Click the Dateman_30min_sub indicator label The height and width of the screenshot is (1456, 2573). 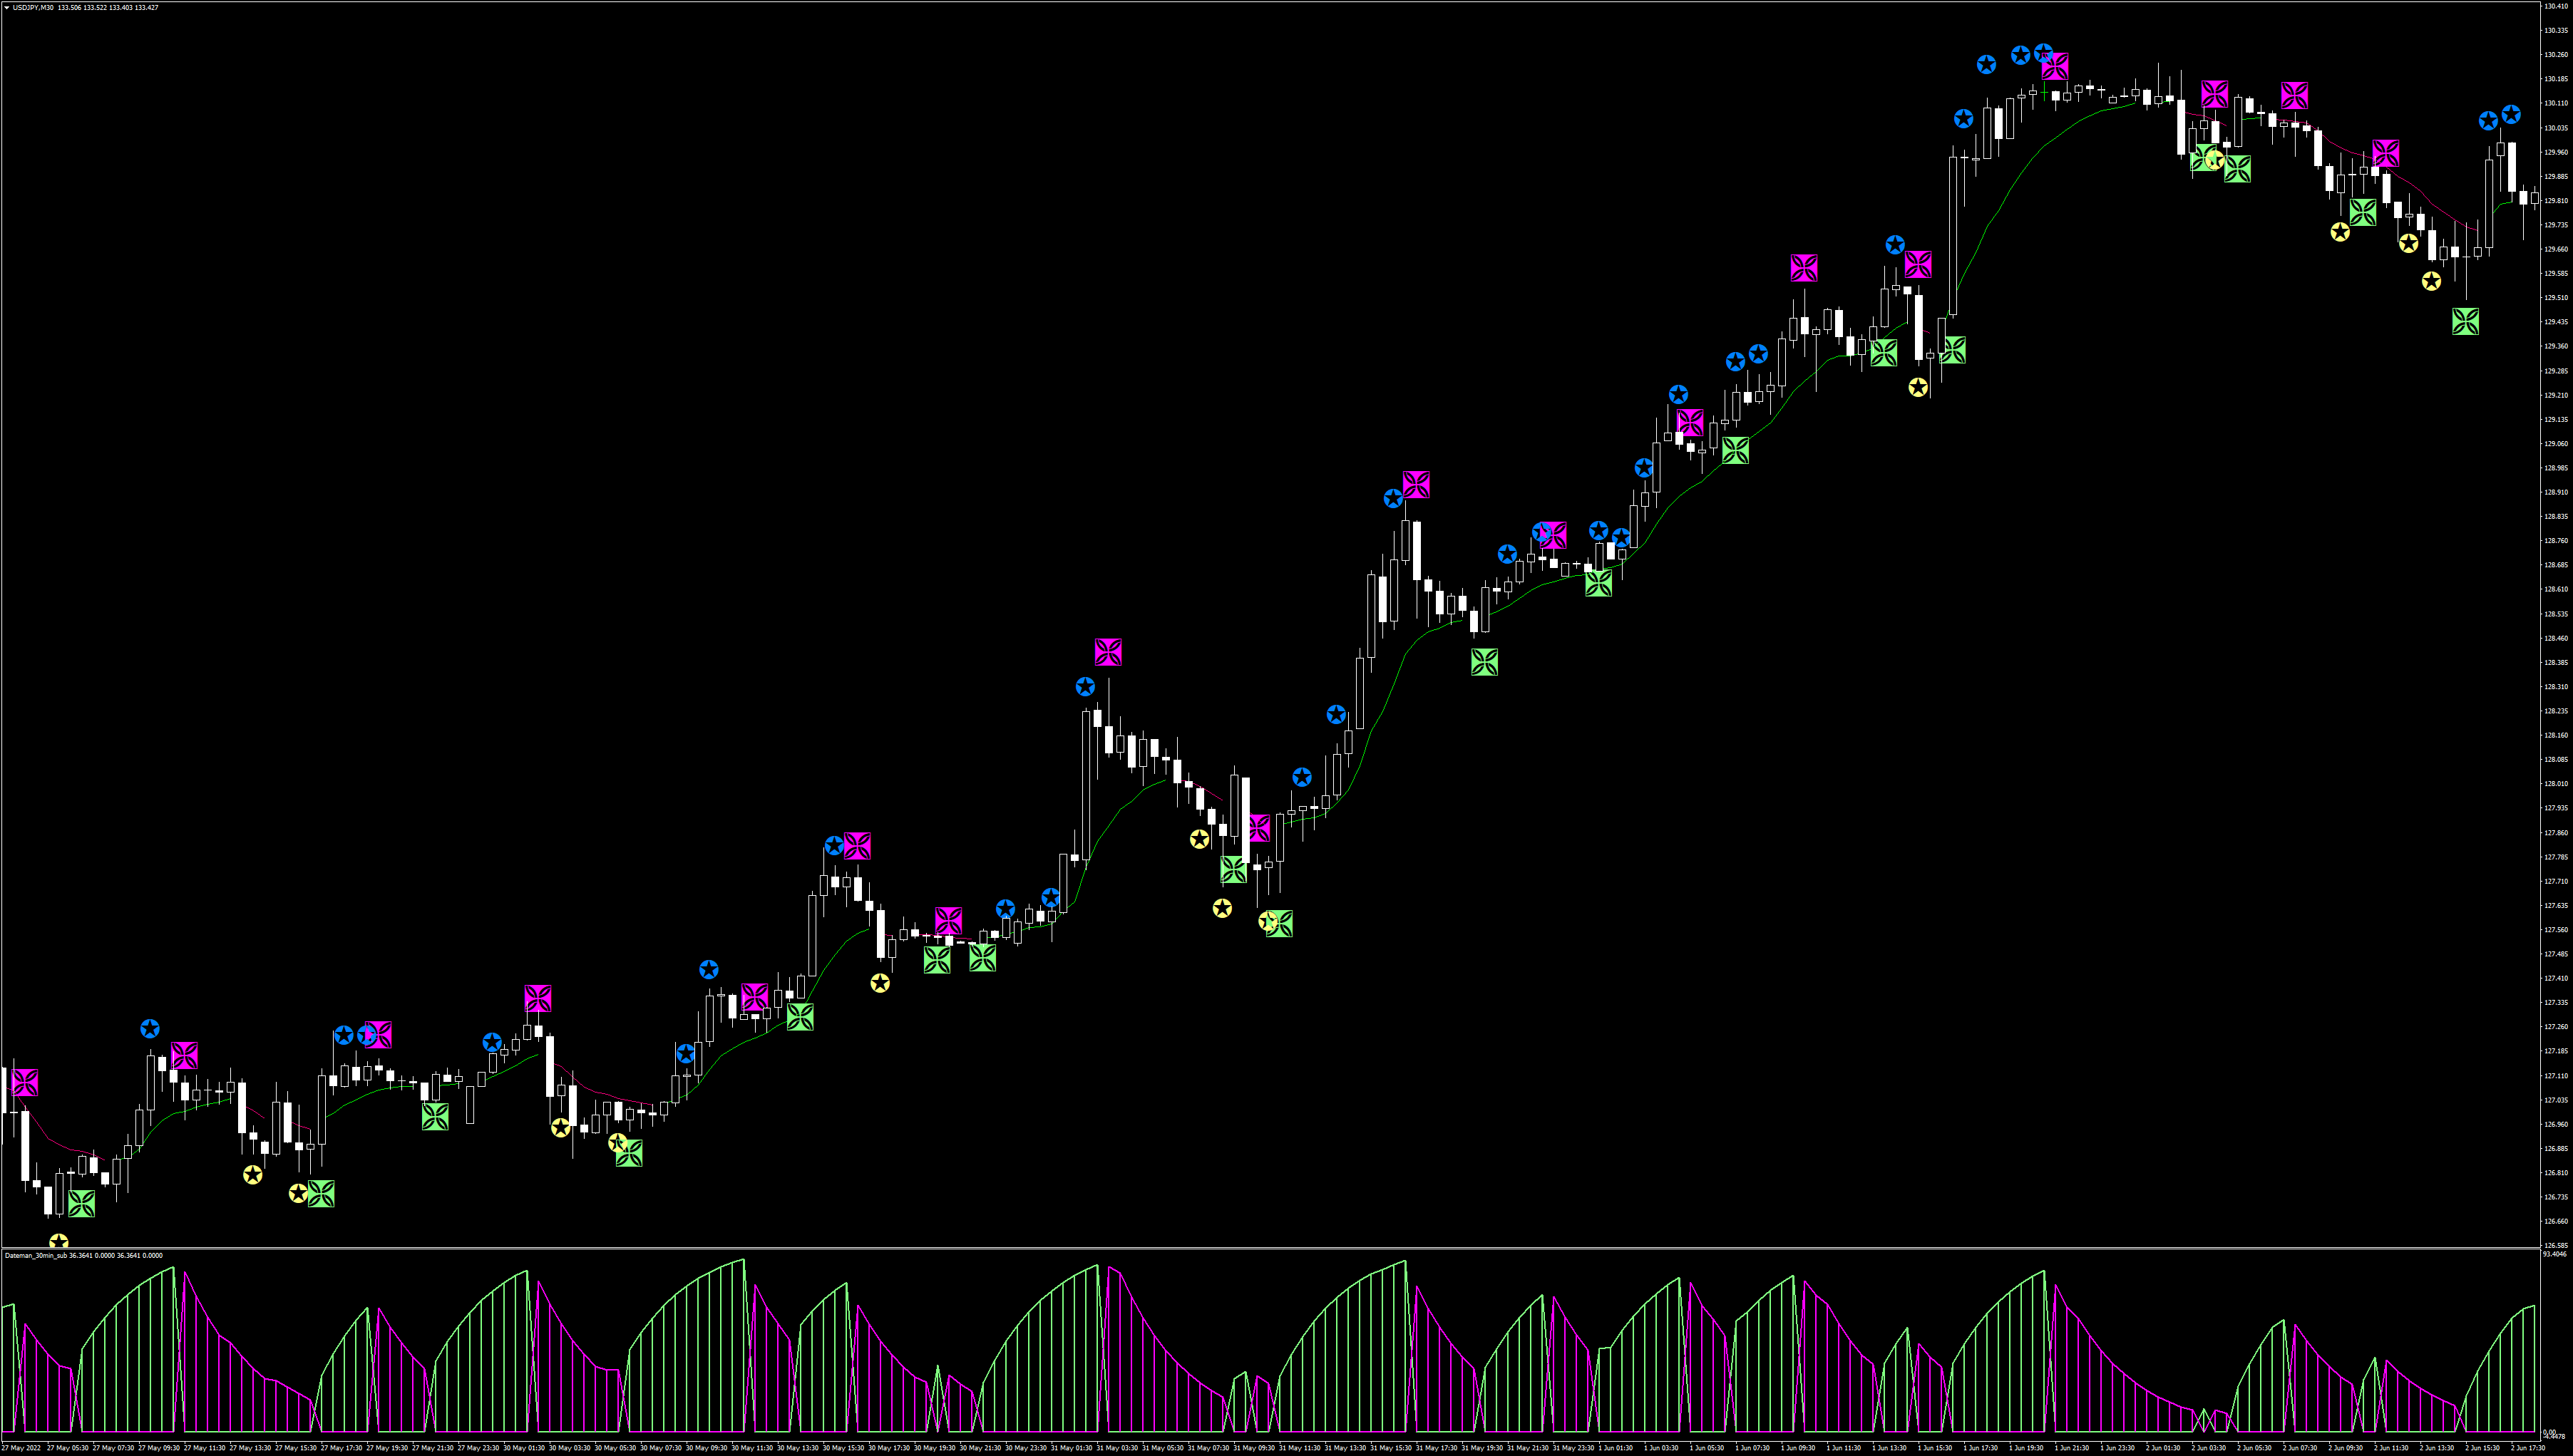[x=36, y=1255]
